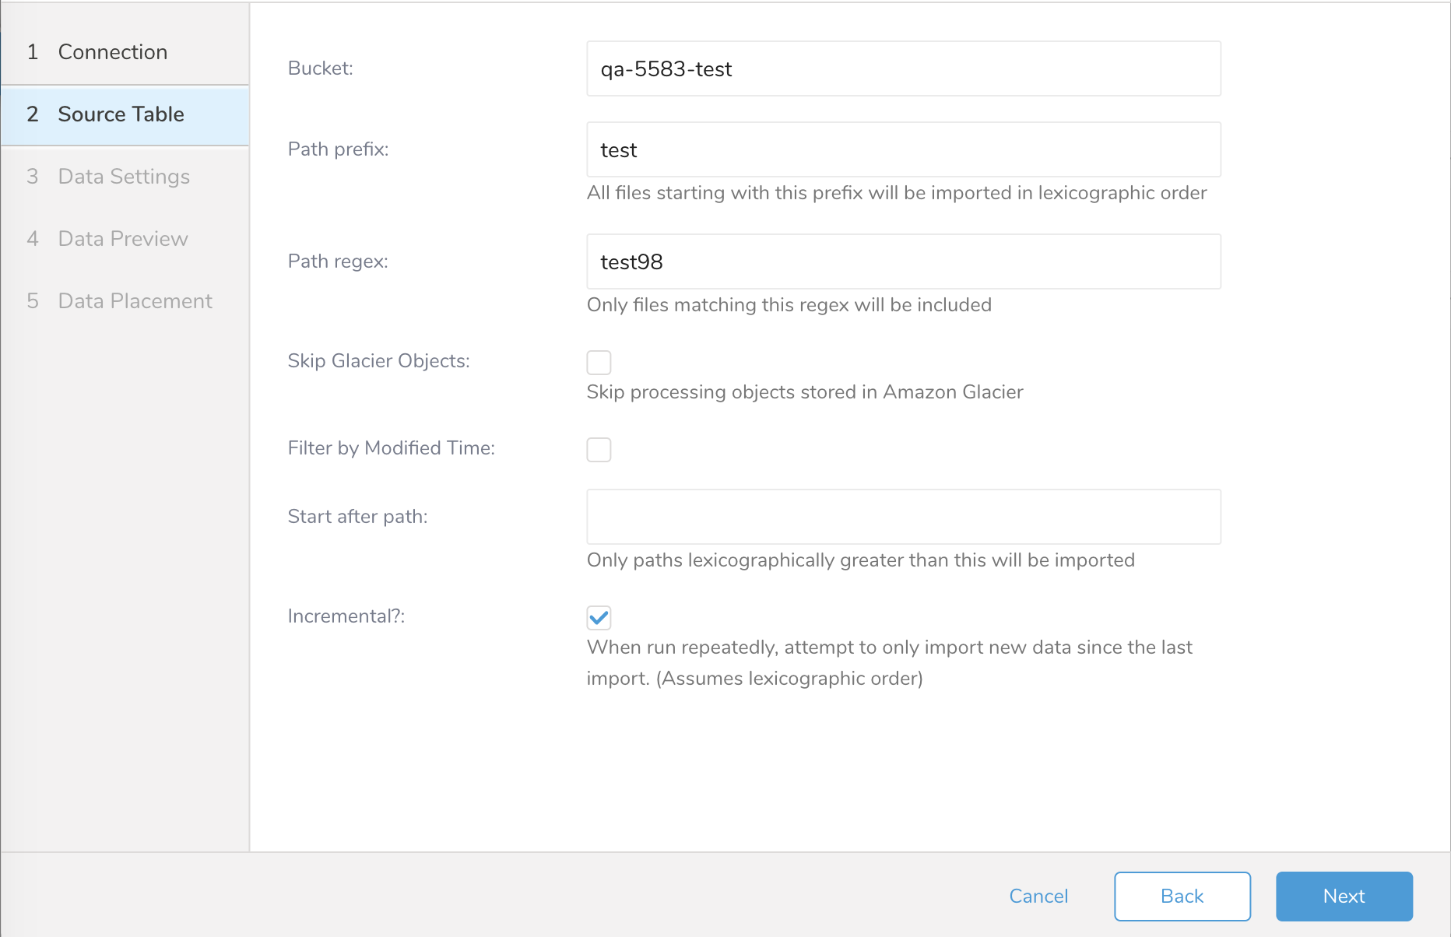Click the "Path regex:" label text
Image resolution: width=1451 pixels, height=937 pixels.
point(338,261)
